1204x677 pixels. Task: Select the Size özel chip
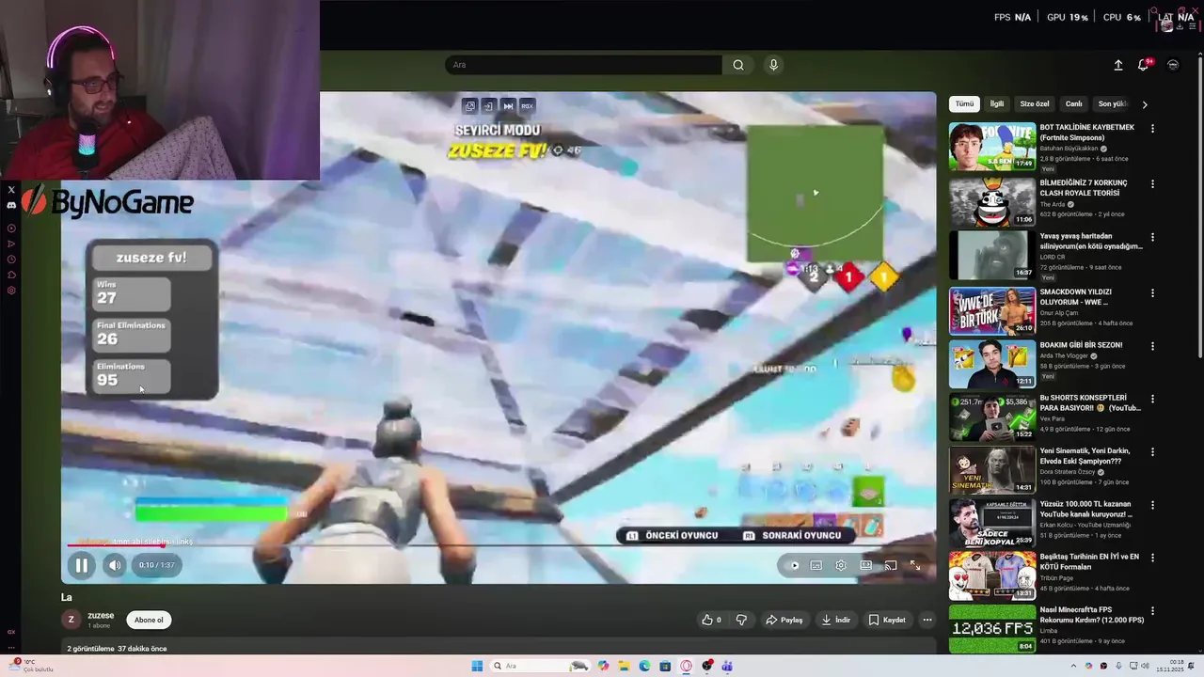[1035, 104]
